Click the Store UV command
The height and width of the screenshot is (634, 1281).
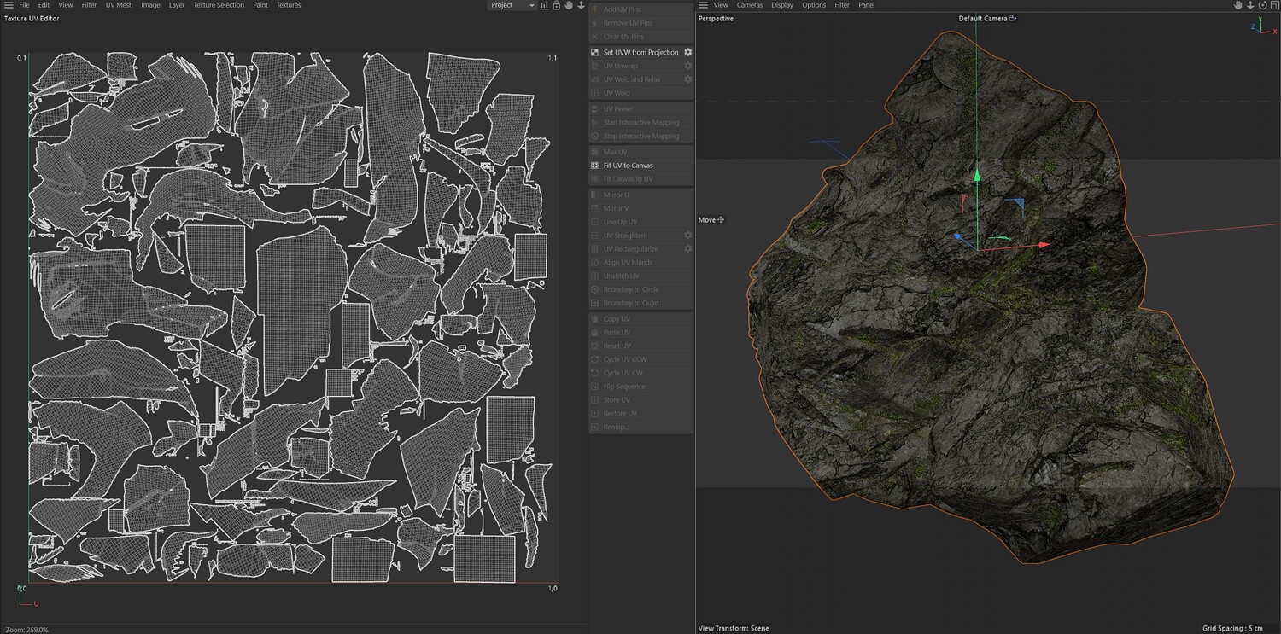pyautogui.click(x=641, y=400)
